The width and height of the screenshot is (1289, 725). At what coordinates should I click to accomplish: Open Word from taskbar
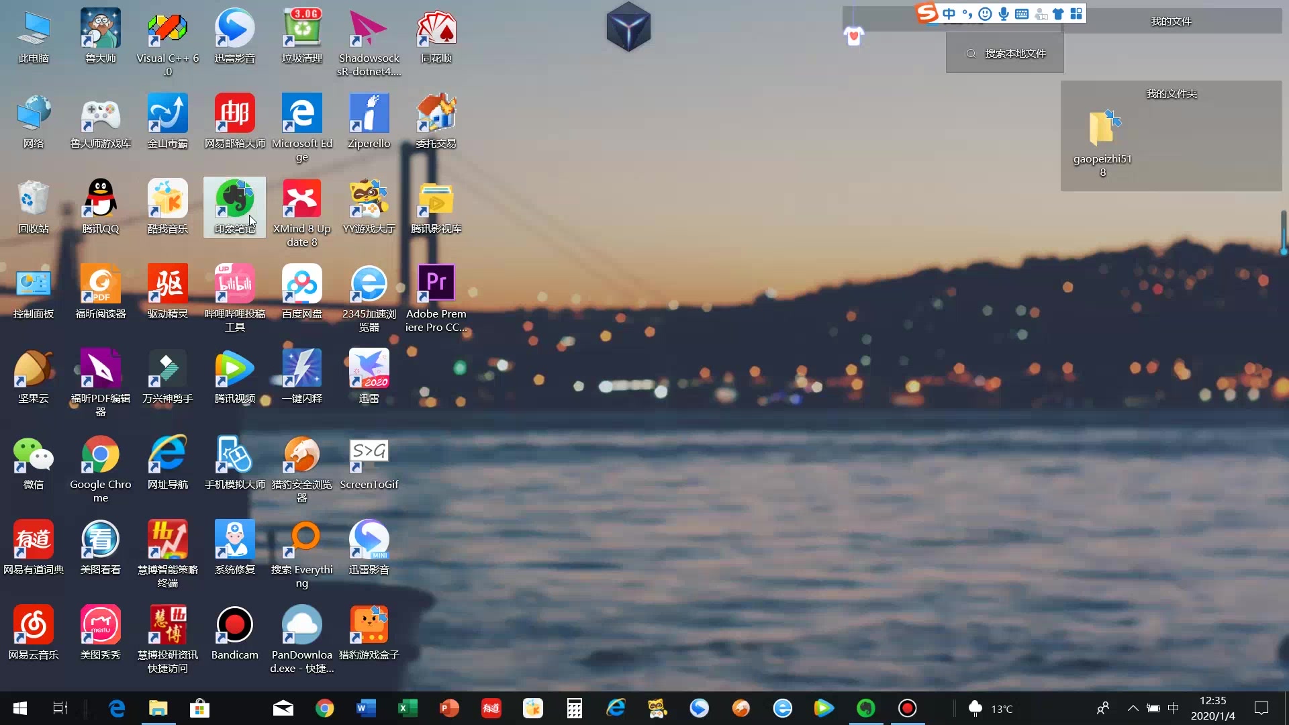click(366, 708)
